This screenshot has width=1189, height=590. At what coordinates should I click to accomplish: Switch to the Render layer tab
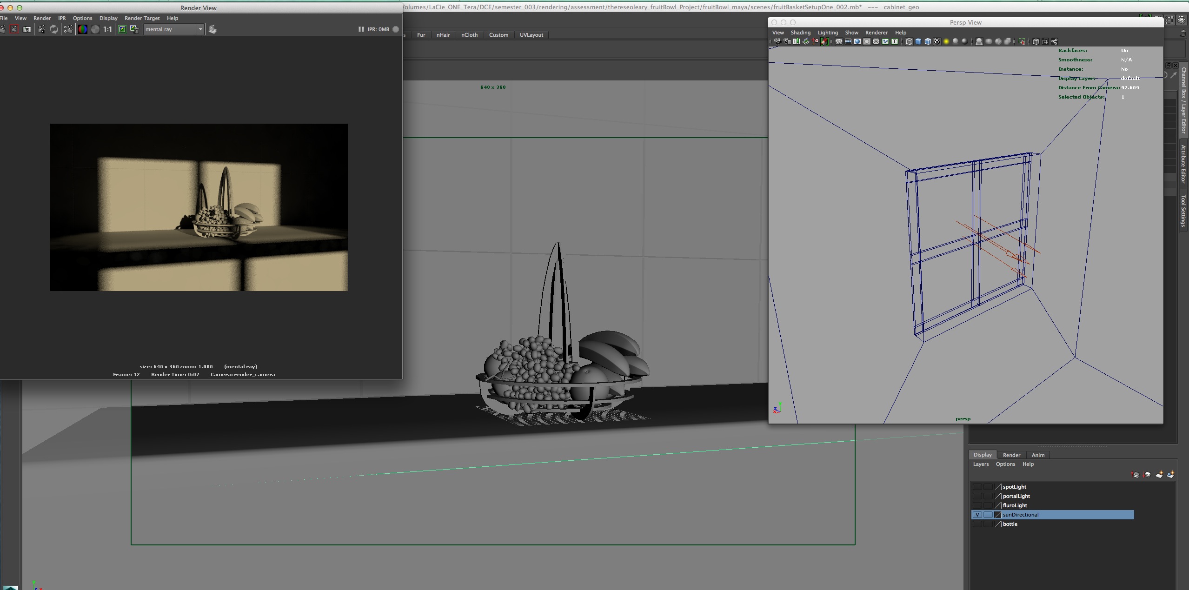[x=1011, y=455]
